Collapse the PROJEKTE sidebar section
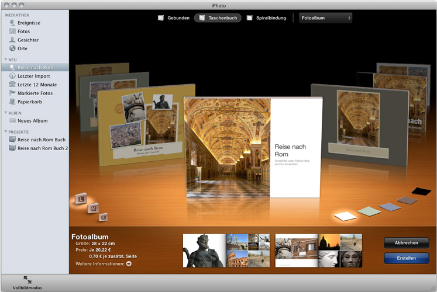 tap(6, 132)
